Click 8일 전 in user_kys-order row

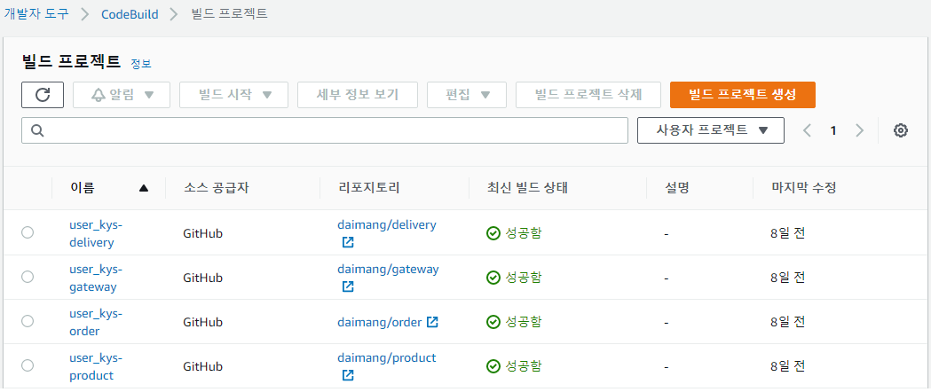(x=787, y=322)
